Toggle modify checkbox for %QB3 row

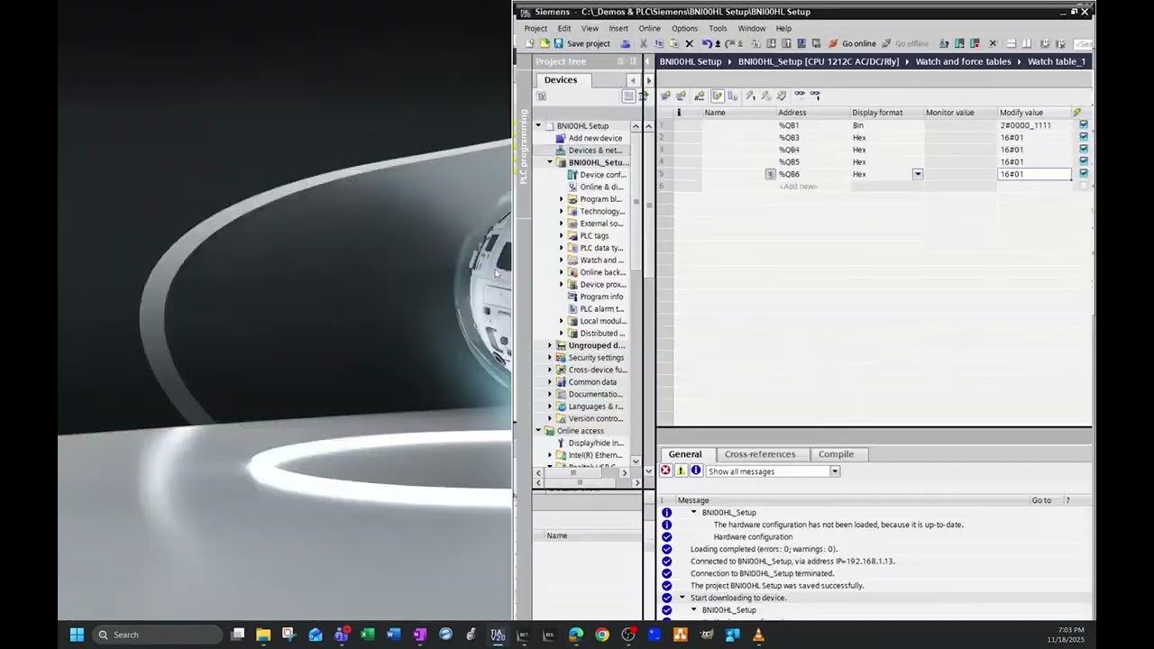pos(1083,138)
